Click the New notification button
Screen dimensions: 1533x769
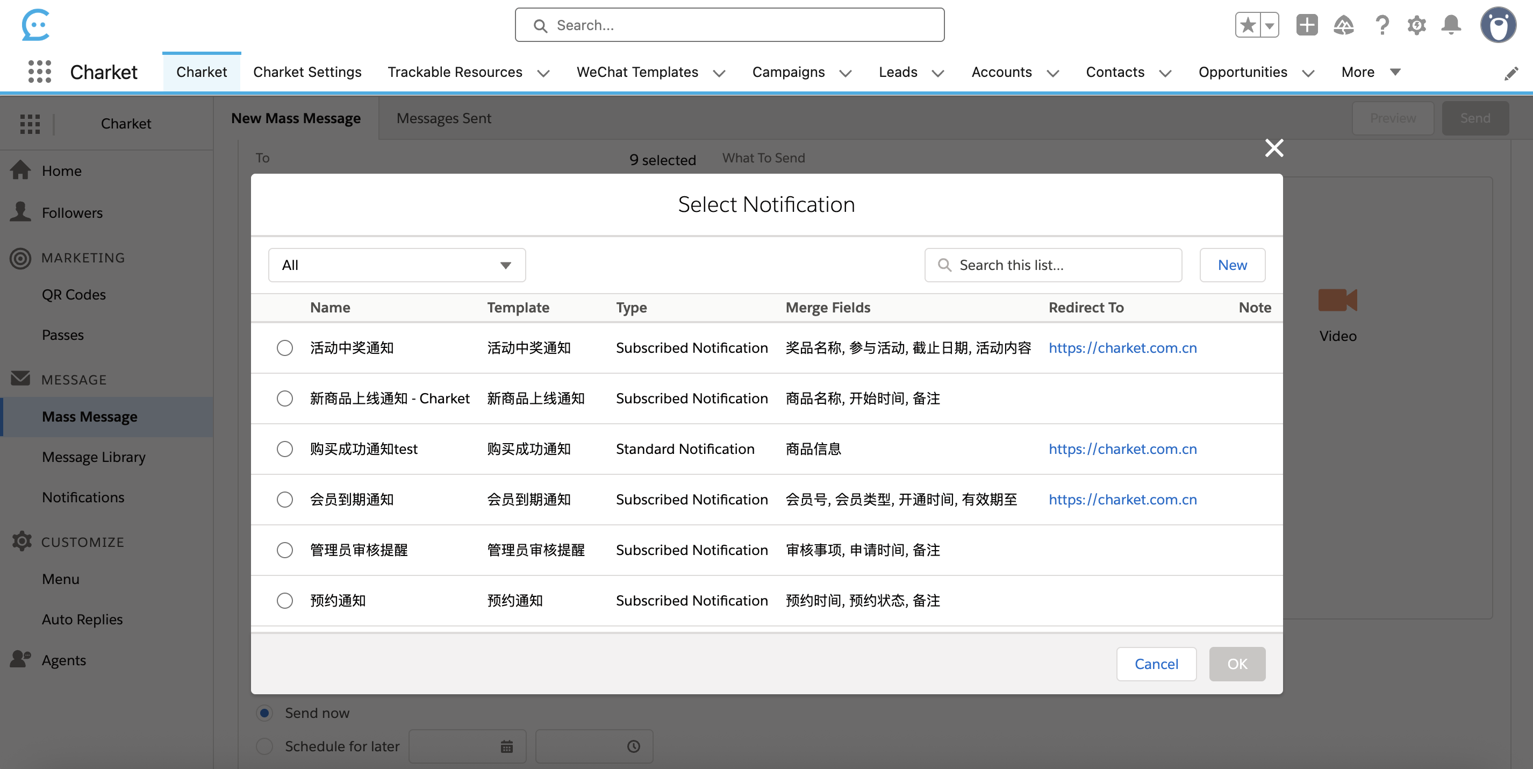(x=1232, y=265)
